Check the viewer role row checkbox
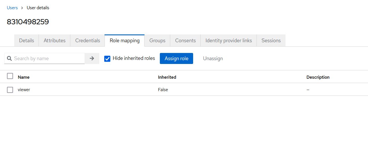 click(10, 90)
